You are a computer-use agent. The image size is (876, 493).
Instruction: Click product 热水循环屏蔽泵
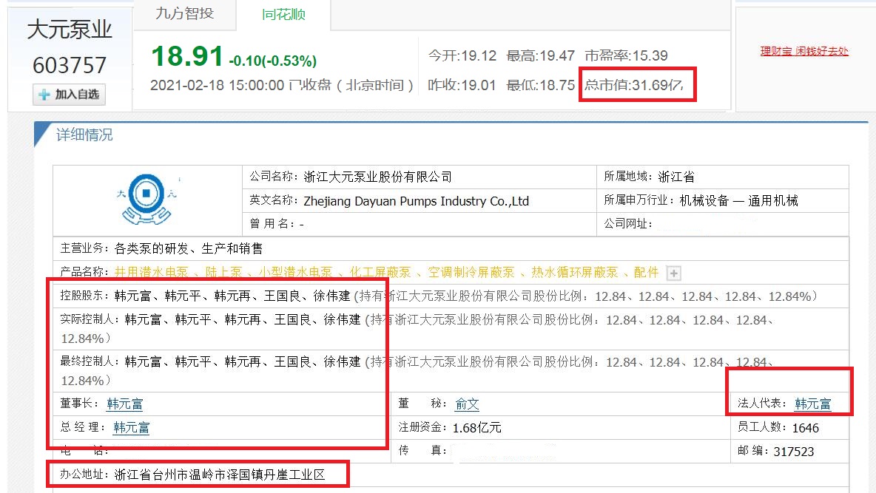[574, 272]
